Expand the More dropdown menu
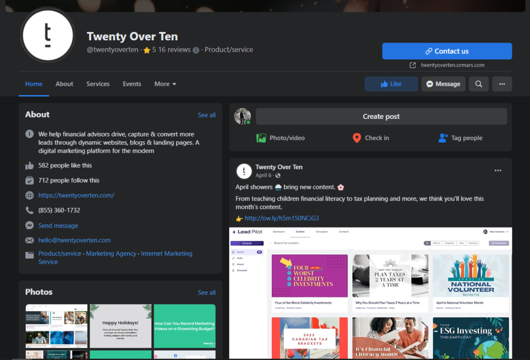The image size is (530, 360). [x=165, y=84]
